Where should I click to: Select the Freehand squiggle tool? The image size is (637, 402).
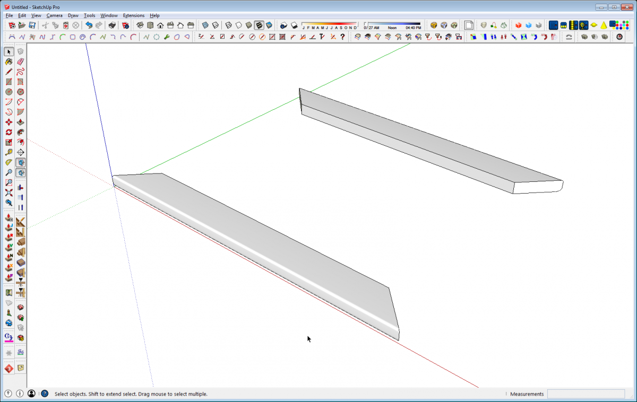(21, 72)
